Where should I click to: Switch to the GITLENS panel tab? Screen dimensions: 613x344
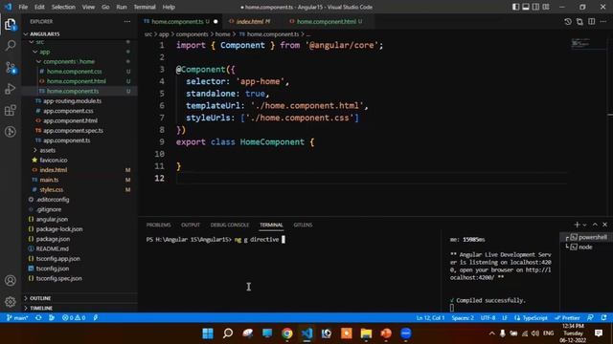tap(303, 226)
